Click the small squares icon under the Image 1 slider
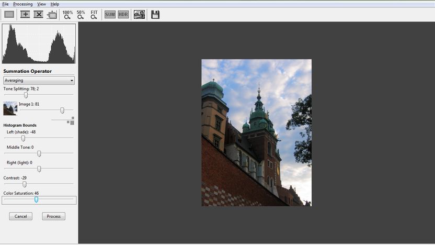435x245 pixels. (71, 121)
